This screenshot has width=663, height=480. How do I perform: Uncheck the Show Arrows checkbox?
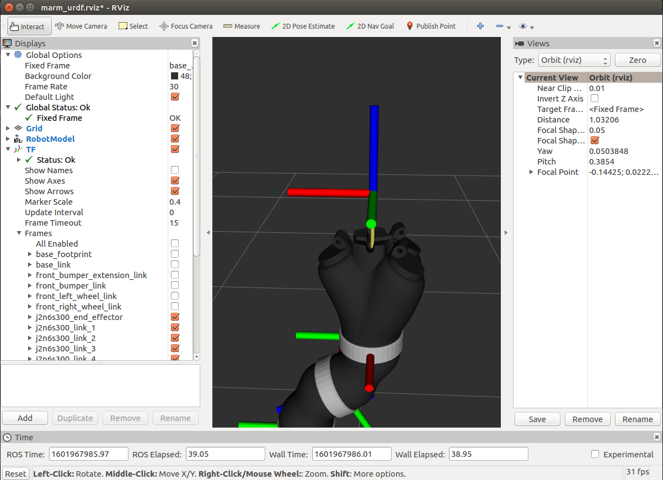[175, 191]
